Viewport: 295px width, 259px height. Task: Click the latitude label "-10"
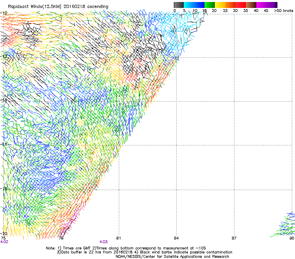point(4,13)
